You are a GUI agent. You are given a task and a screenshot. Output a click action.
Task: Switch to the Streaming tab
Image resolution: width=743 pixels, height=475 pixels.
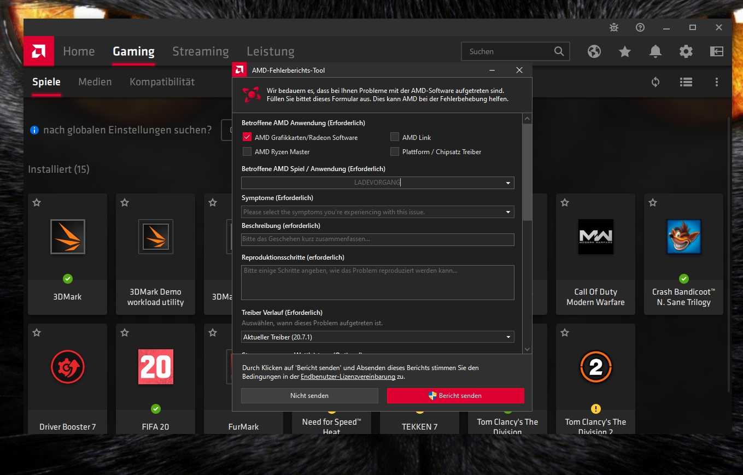201,51
